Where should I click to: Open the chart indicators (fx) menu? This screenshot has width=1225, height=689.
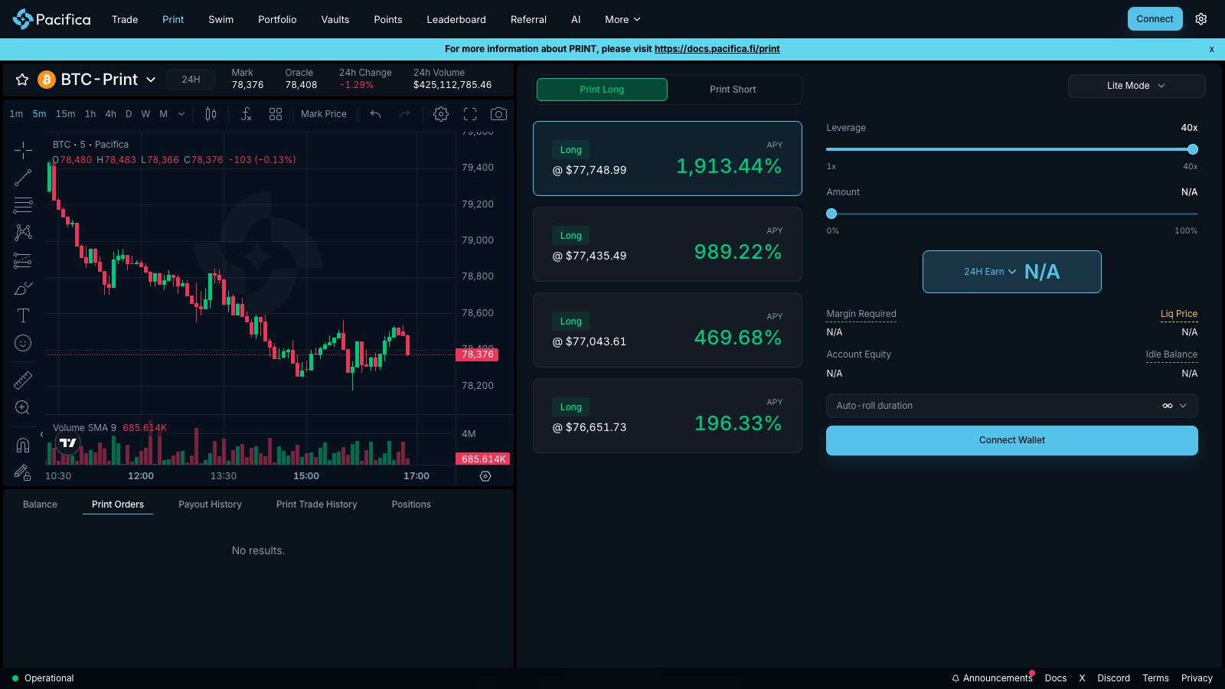coord(246,114)
